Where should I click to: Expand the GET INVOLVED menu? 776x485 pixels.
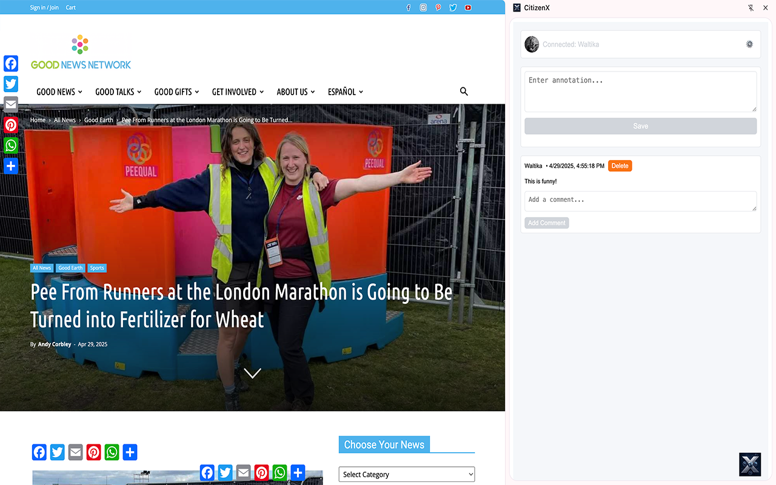[x=238, y=92]
